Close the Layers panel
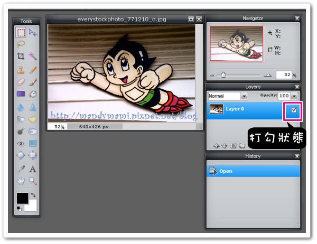The height and width of the screenshot is (244, 317). (297, 87)
